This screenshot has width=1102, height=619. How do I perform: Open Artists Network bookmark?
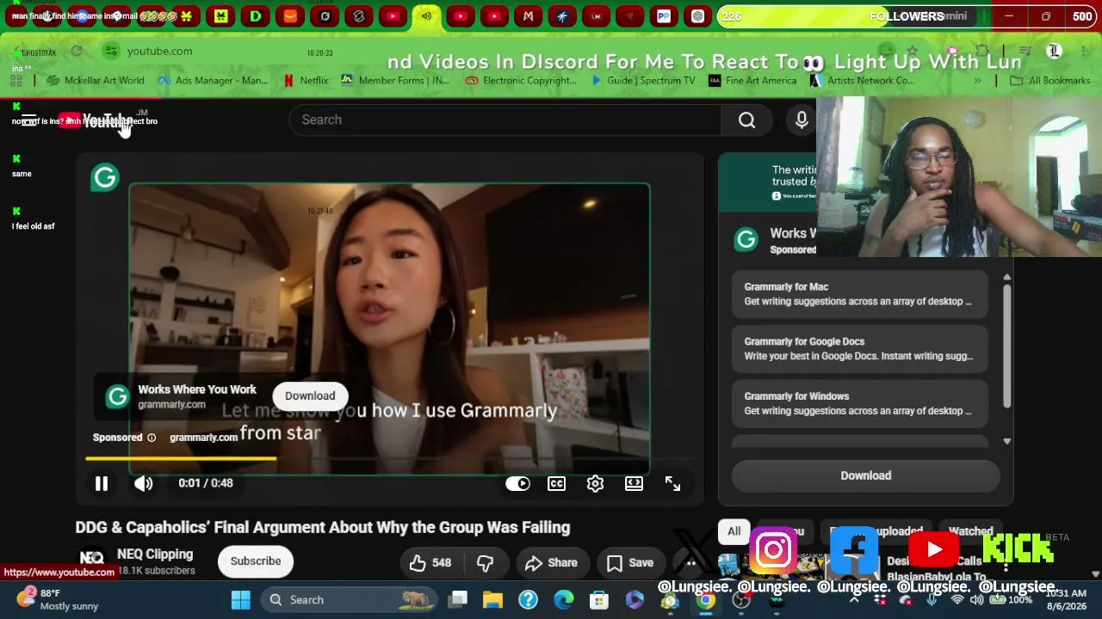[x=863, y=80]
